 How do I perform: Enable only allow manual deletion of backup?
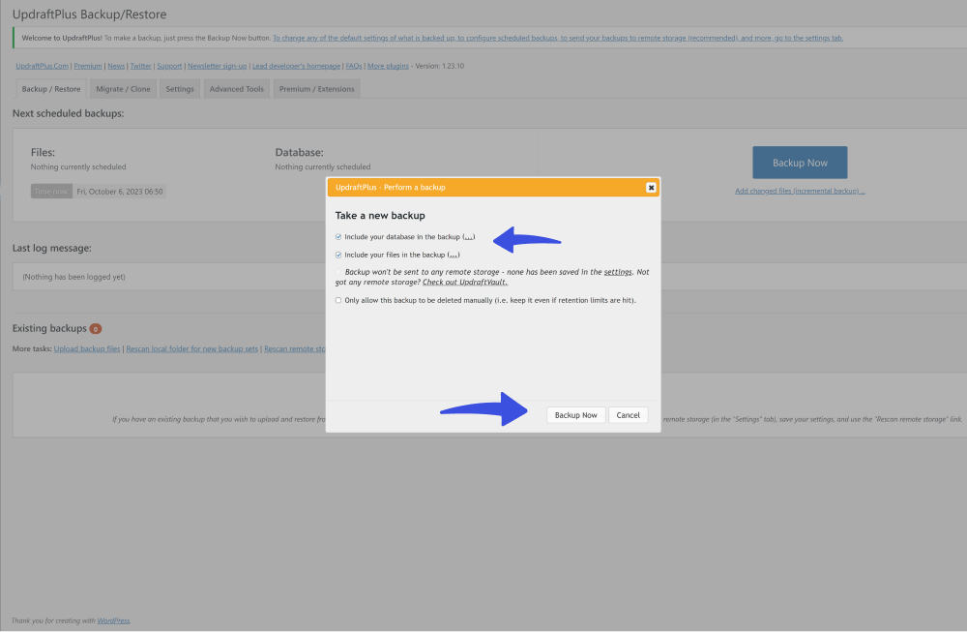(337, 301)
